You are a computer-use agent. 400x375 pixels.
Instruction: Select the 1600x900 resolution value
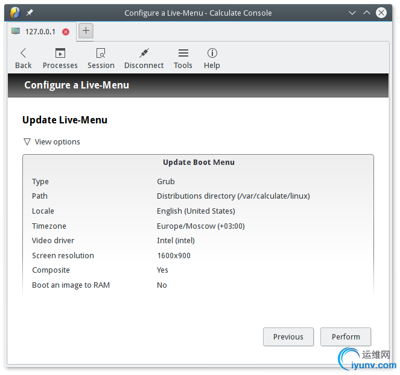(x=174, y=256)
